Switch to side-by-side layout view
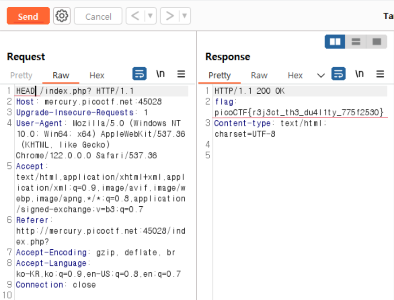394x300 pixels. (x=335, y=42)
